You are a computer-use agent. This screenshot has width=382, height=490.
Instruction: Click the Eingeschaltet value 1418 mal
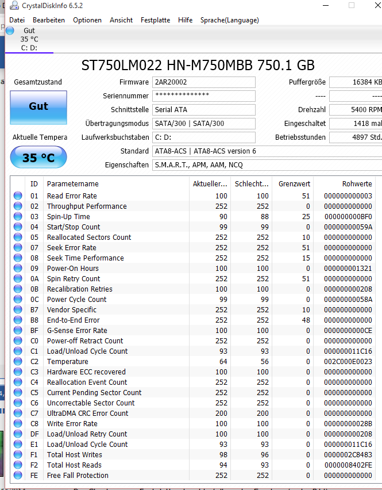pos(356,124)
